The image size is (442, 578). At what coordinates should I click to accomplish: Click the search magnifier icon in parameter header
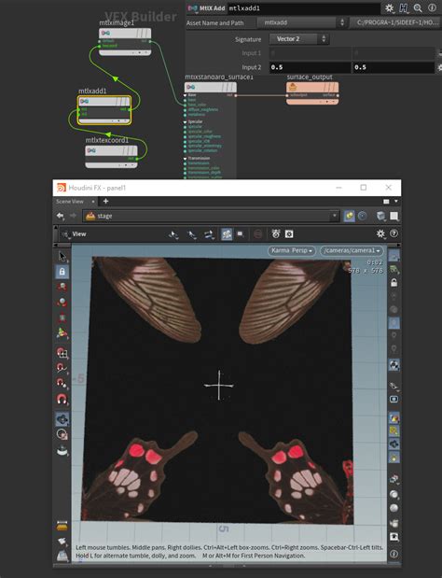[x=418, y=7]
